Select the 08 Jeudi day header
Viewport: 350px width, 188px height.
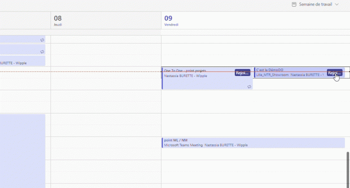pos(106,20)
